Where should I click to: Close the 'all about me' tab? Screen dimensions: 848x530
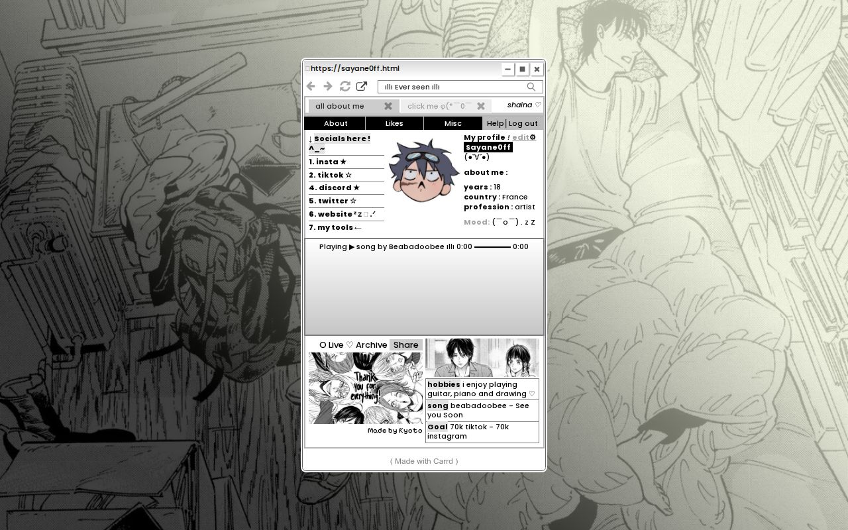click(389, 106)
